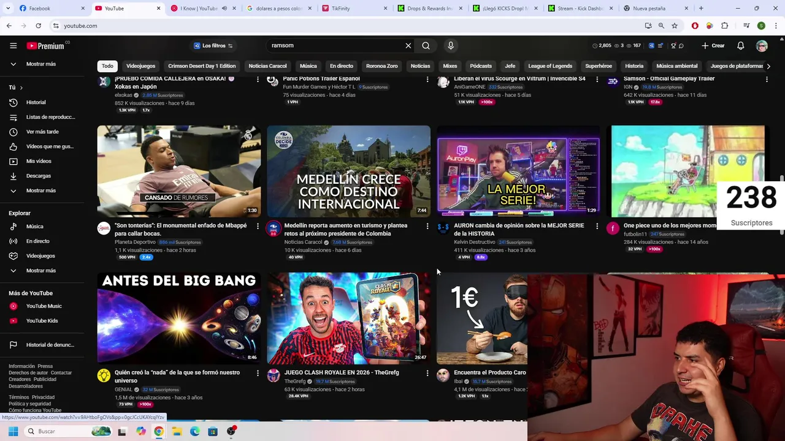Viewport: 785px width, 441px height.
Task: Open the YouTube hamburger guide menu
Action: [x=13, y=45]
